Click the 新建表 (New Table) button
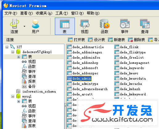The height and width of the screenshot is (129, 159). [x=116, y=40]
